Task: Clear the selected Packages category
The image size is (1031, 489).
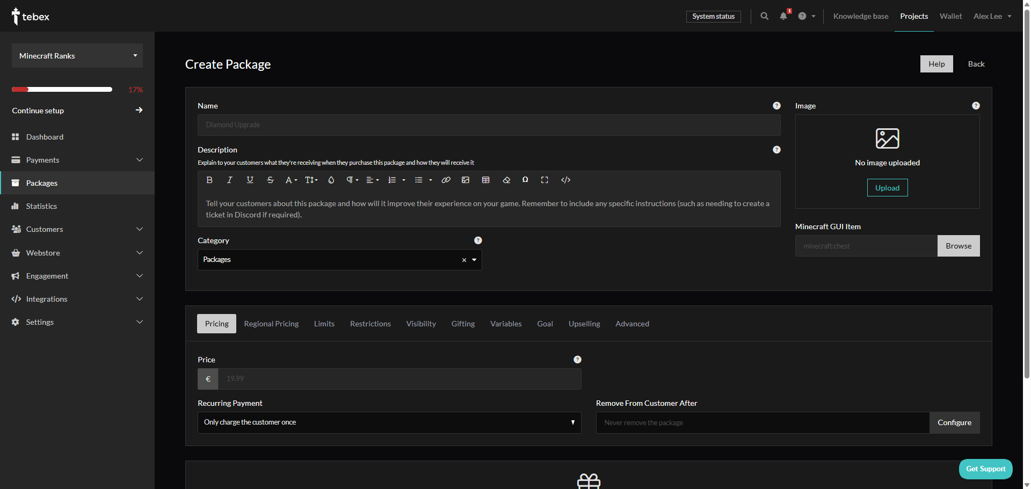Action: 464,260
